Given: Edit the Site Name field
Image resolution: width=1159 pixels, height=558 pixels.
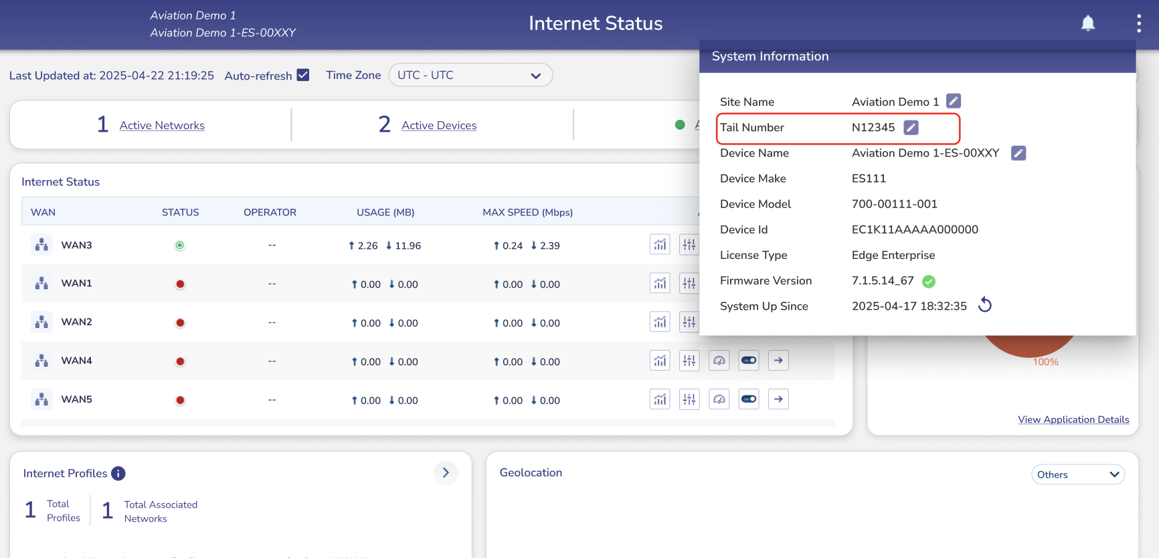Looking at the screenshot, I should (x=953, y=101).
